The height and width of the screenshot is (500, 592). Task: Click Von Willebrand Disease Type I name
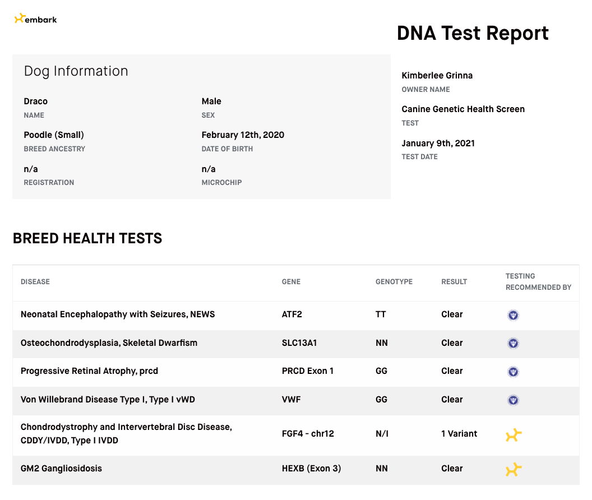[108, 400]
